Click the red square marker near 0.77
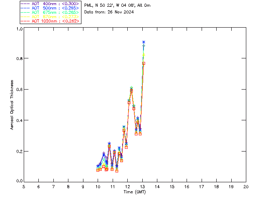 (143, 63)
